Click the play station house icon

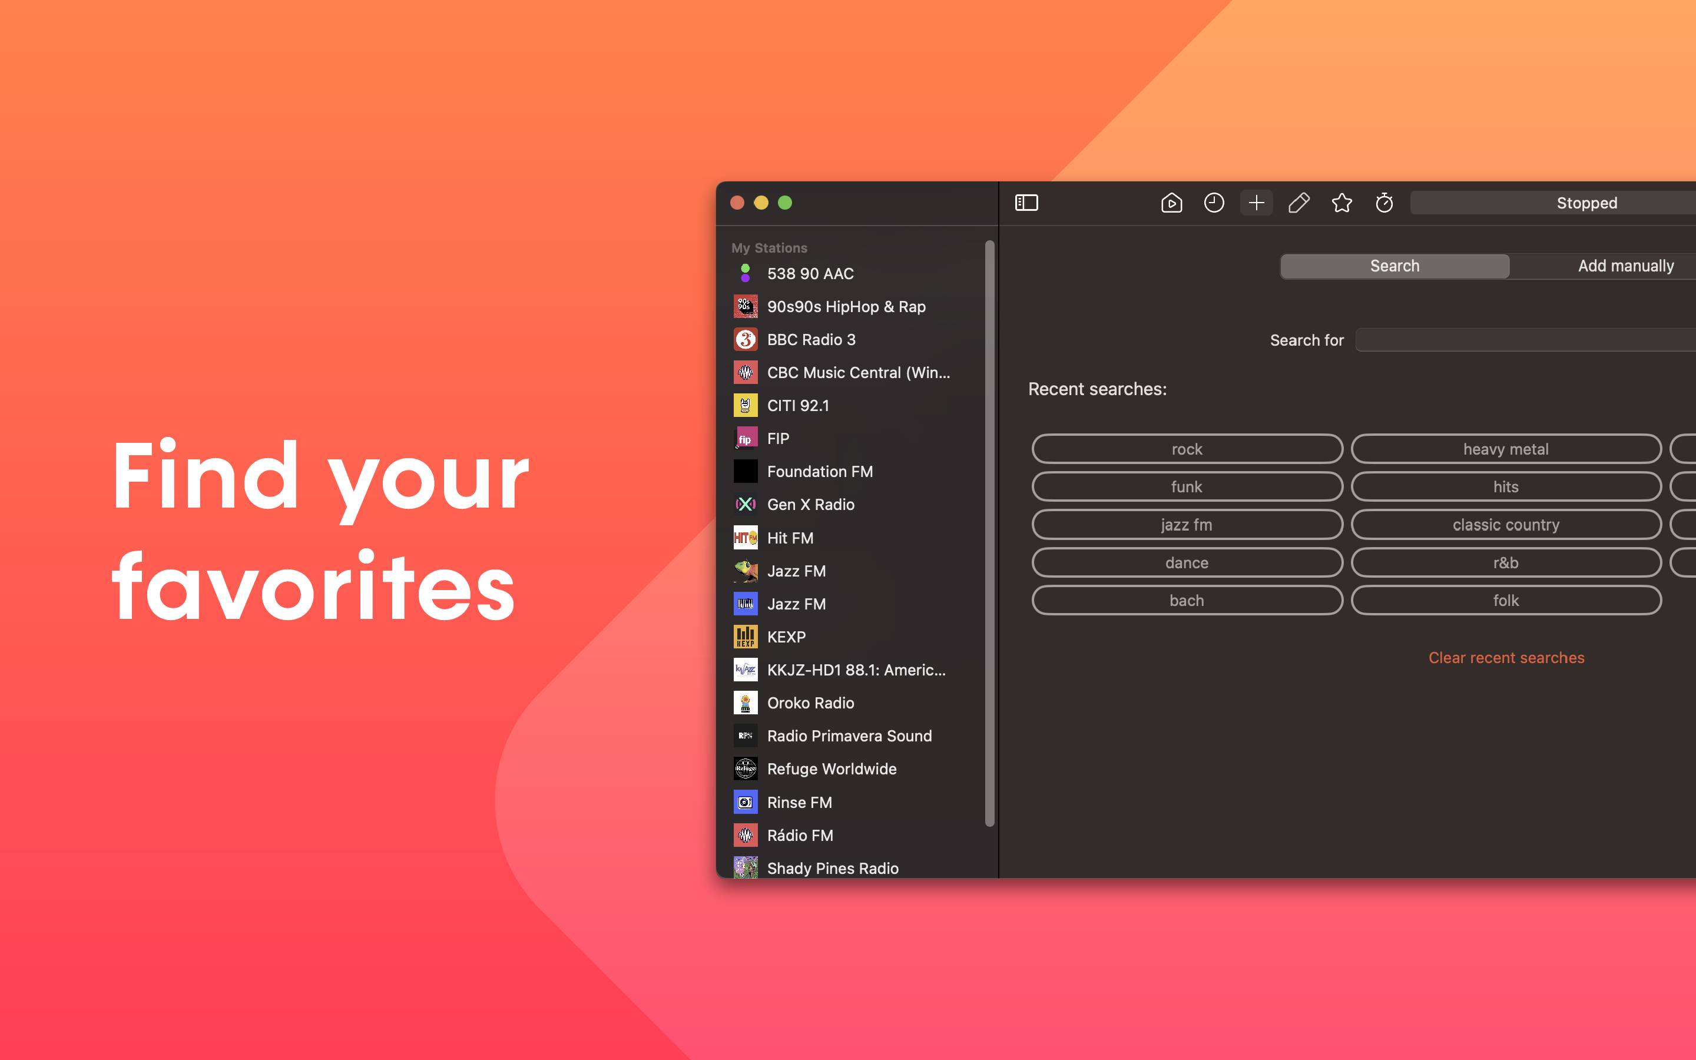click(1171, 203)
